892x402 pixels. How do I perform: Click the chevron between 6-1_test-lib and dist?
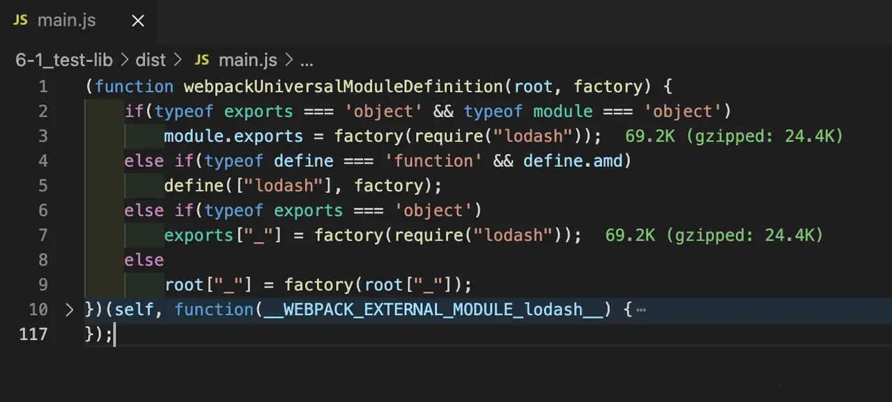[124, 61]
